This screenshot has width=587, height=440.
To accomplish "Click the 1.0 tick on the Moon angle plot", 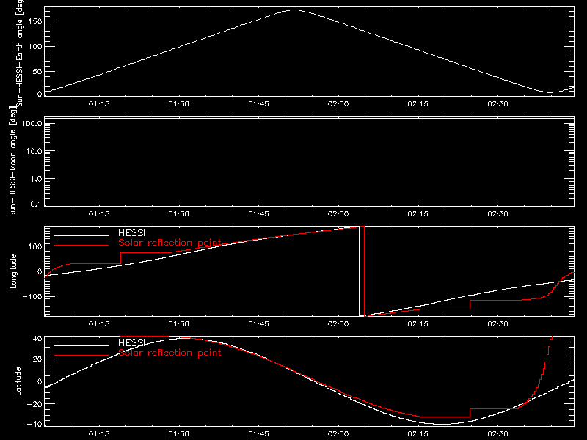I will pyautogui.click(x=36, y=179).
